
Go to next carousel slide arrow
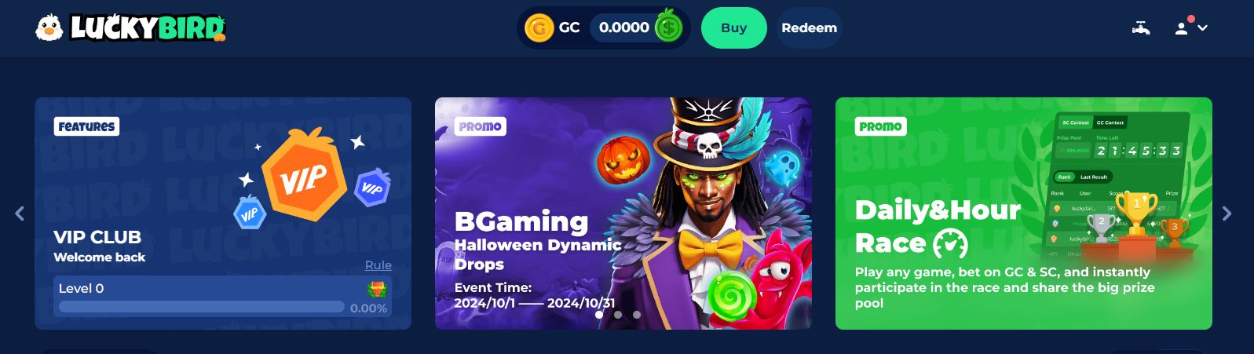pos(1227,213)
